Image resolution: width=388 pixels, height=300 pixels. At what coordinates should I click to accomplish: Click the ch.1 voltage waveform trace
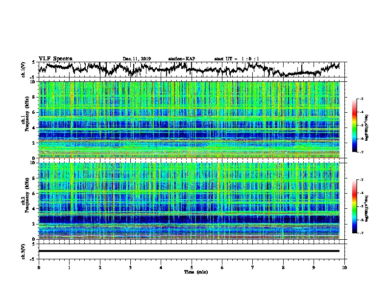[189, 69]
